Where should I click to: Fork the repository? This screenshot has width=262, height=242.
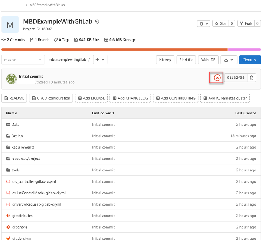point(245,23)
